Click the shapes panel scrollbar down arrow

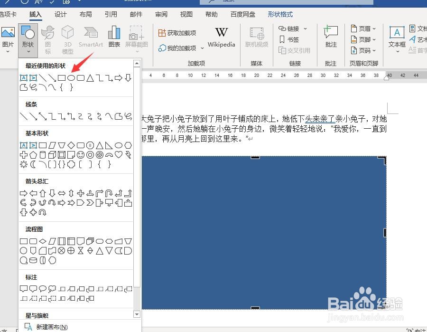(x=137, y=314)
